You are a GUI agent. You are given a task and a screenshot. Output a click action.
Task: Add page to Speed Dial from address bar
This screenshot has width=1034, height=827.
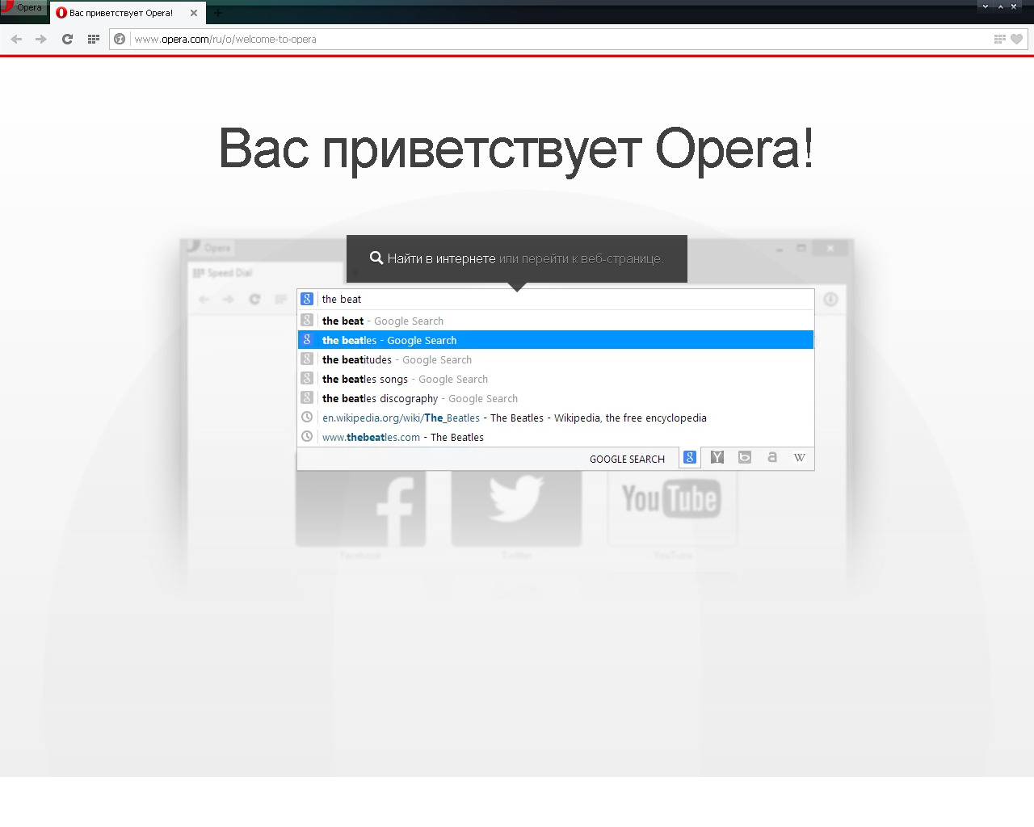(1000, 39)
